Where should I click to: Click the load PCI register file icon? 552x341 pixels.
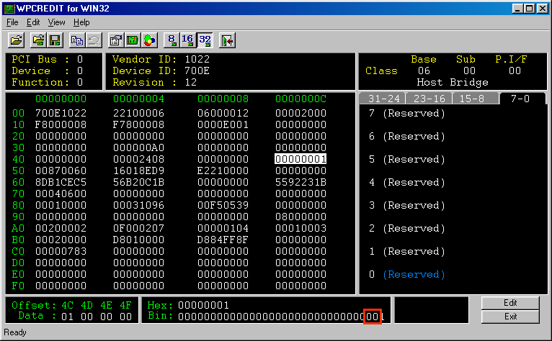(x=38, y=40)
